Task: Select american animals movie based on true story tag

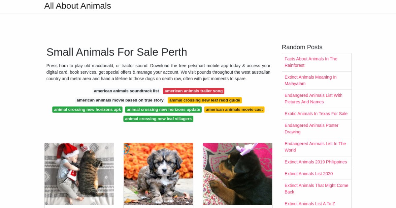Action: tap(120, 100)
